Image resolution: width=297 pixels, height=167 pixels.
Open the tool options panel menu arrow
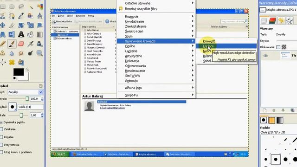click(x=40, y=86)
